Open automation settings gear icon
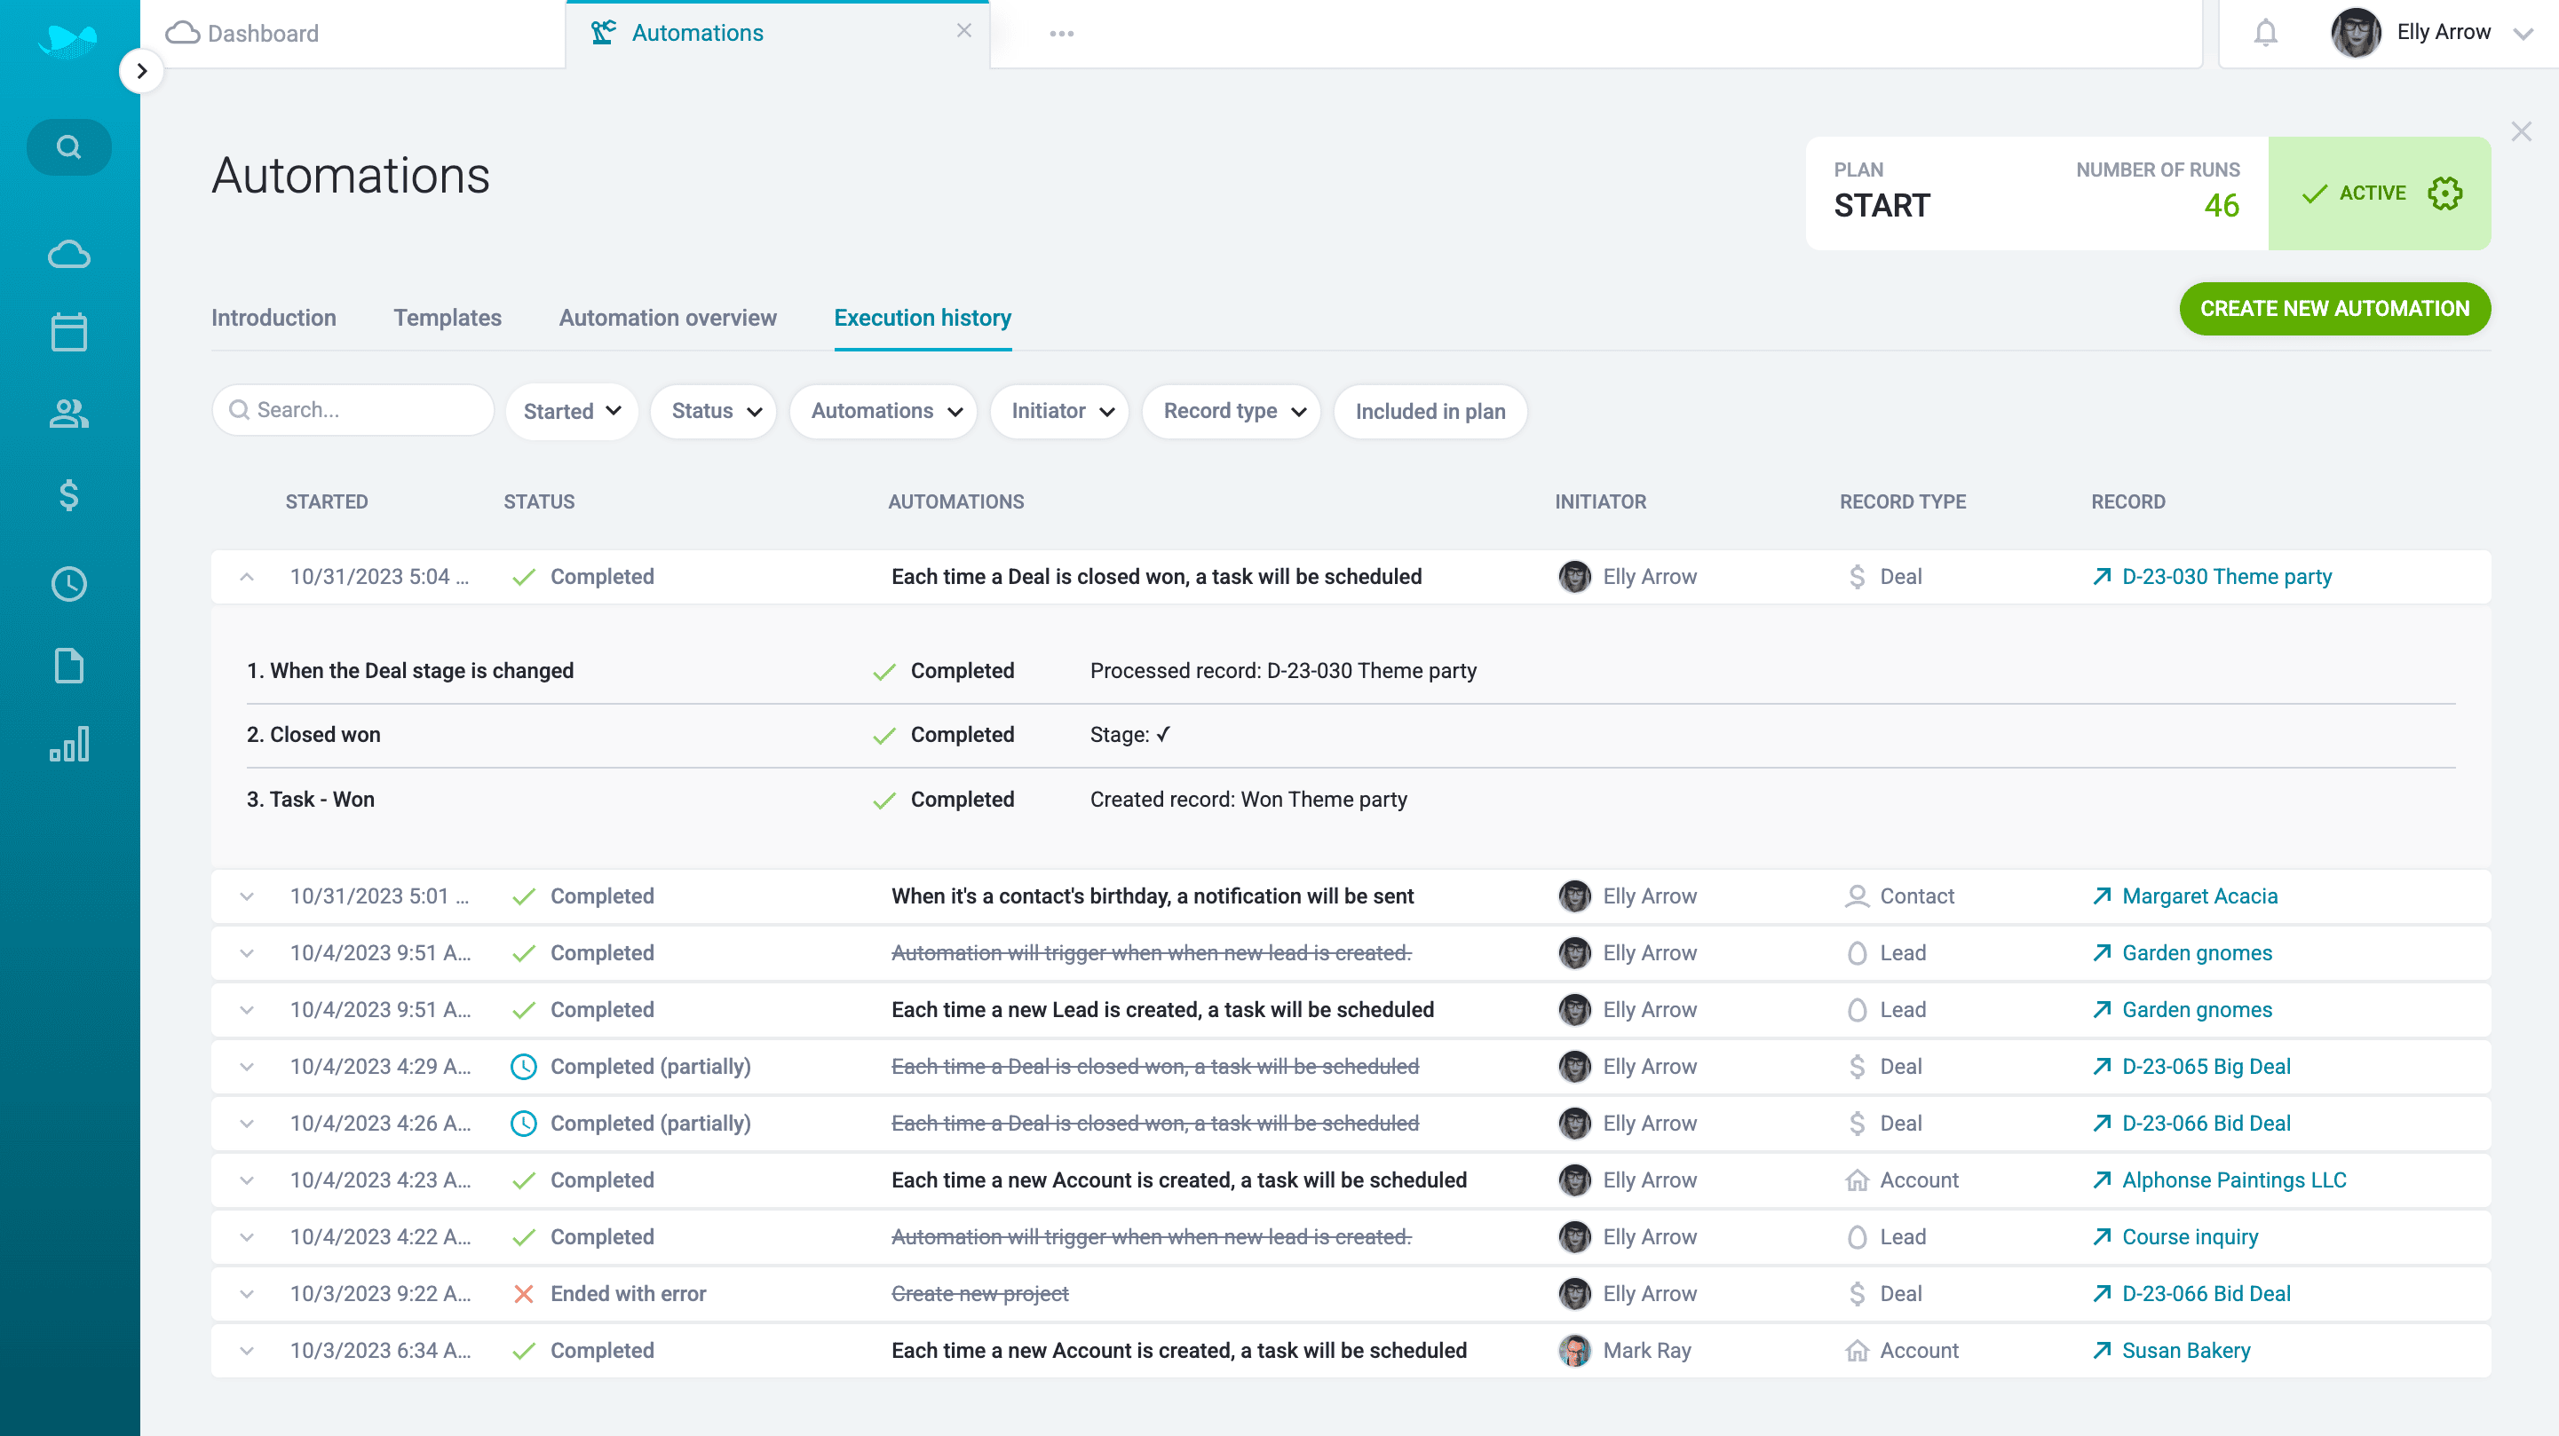Viewport: 2559px width, 1436px height. [x=2444, y=193]
